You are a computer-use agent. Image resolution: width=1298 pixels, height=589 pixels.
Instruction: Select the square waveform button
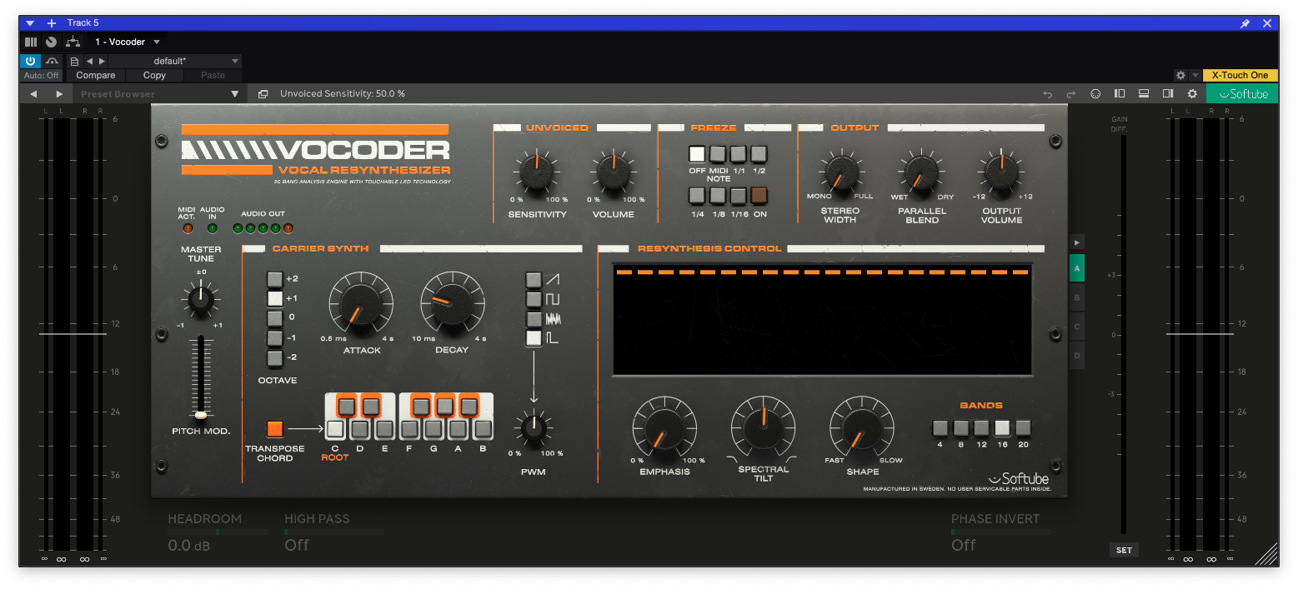click(534, 299)
